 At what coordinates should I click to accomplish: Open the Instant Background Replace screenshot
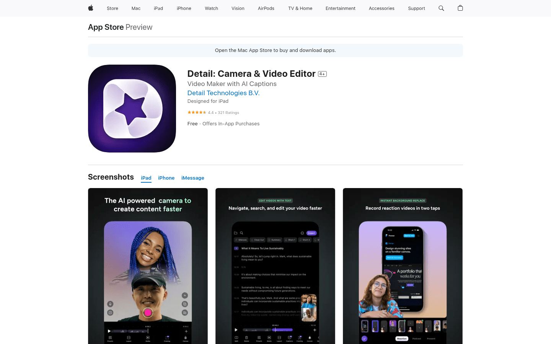pyautogui.click(x=403, y=266)
